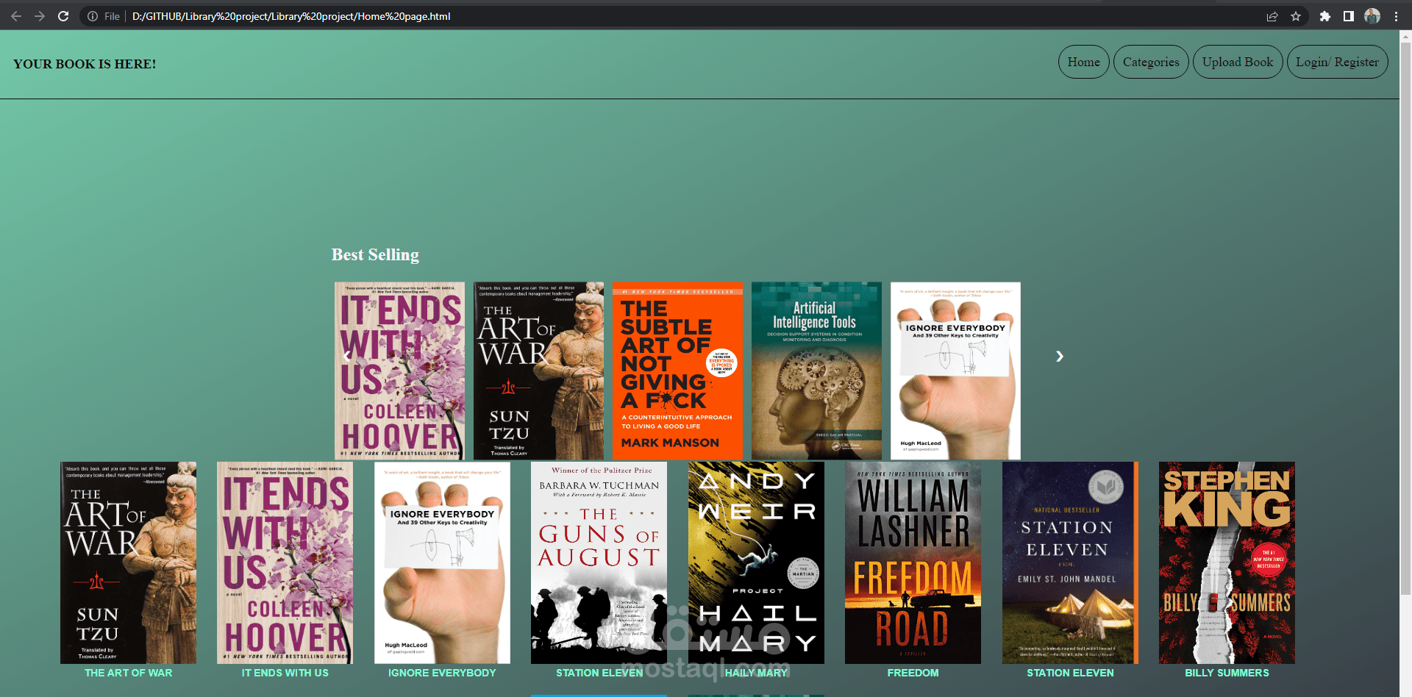Click the bookmark star icon

point(1296,15)
